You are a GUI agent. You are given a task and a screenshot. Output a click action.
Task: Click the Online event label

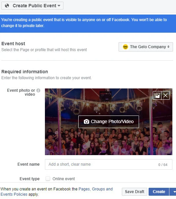64,179
